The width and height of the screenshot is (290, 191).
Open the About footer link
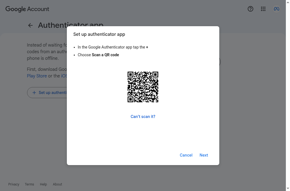(x=57, y=184)
